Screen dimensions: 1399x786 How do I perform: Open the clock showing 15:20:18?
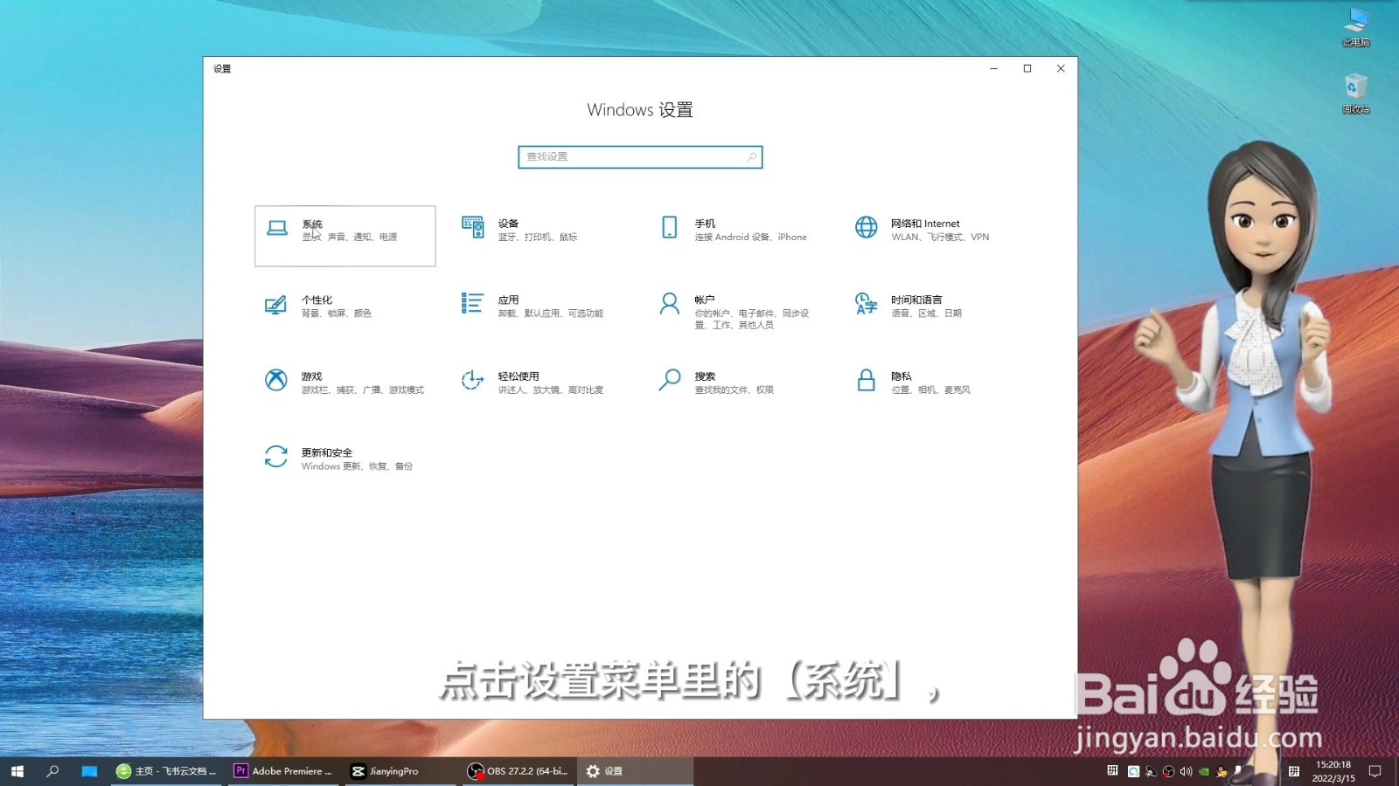pos(1333,771)
